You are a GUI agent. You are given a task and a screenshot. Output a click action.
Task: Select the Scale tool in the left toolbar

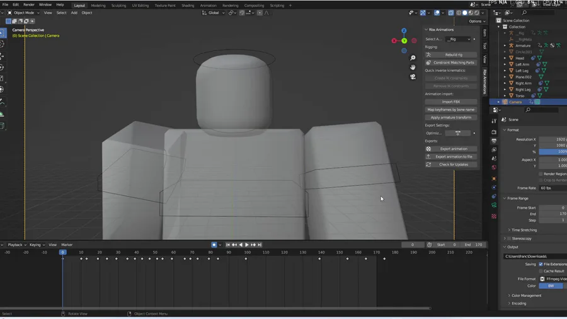tap(2, 78)
